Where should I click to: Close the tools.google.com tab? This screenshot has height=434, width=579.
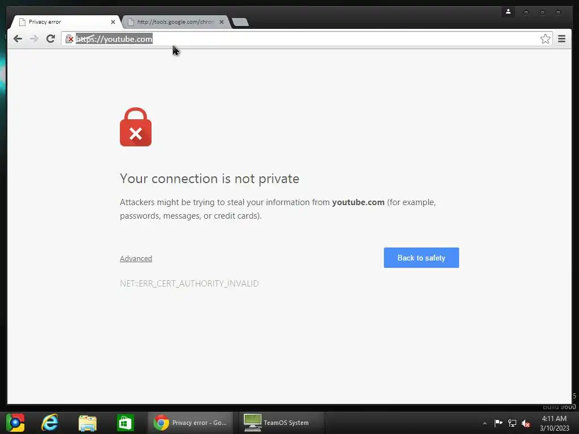coord(222,22)
